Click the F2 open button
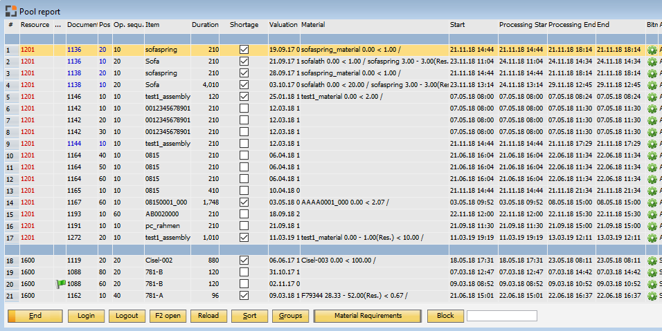The image size is (662, 331). (x=168, y=316)
